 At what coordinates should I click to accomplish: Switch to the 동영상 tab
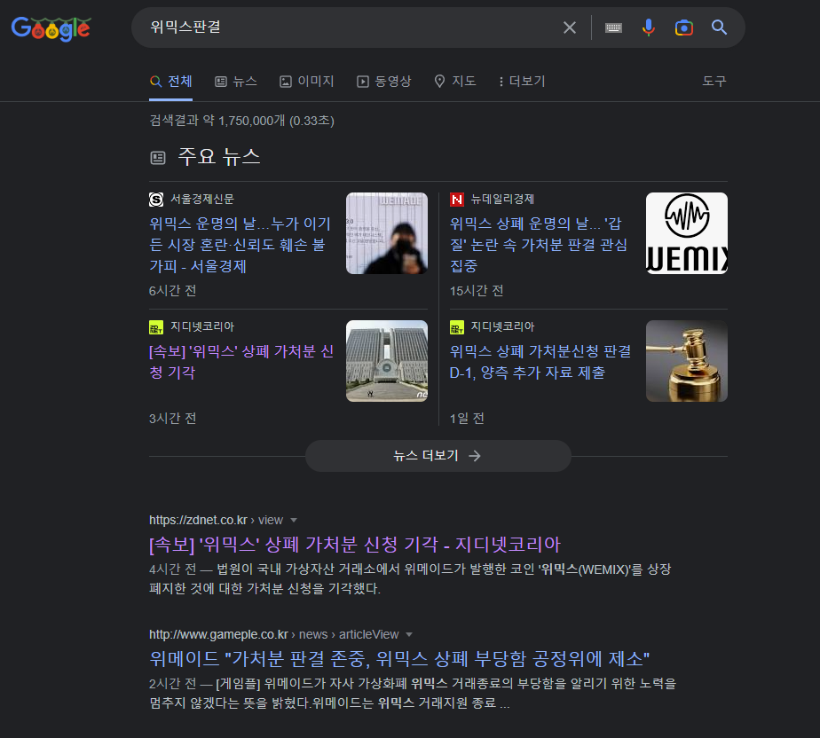point(384,82)
